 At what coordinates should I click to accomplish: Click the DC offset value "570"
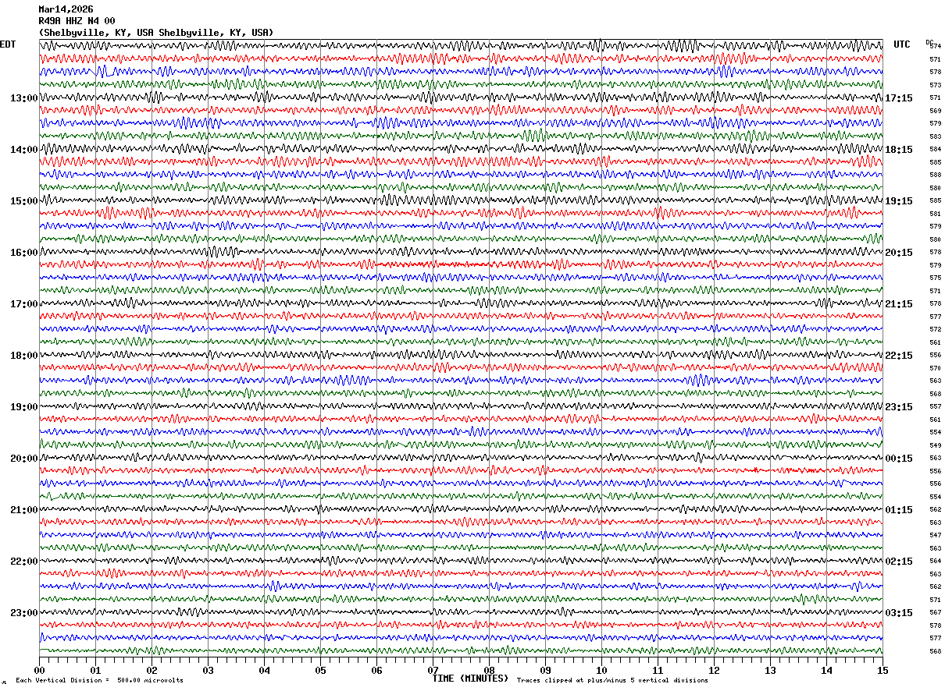(x=935, y=368)
